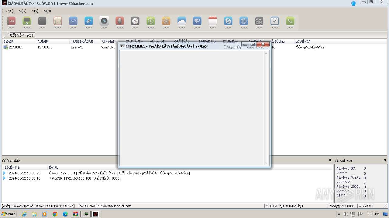The height and width of the screenshot is (218, 389).
Task: Click the blue waveform monitor toolbar icon
Action: pos(73,21)
